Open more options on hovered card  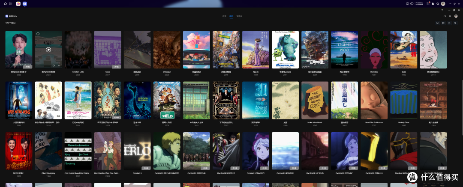(59, 65)
